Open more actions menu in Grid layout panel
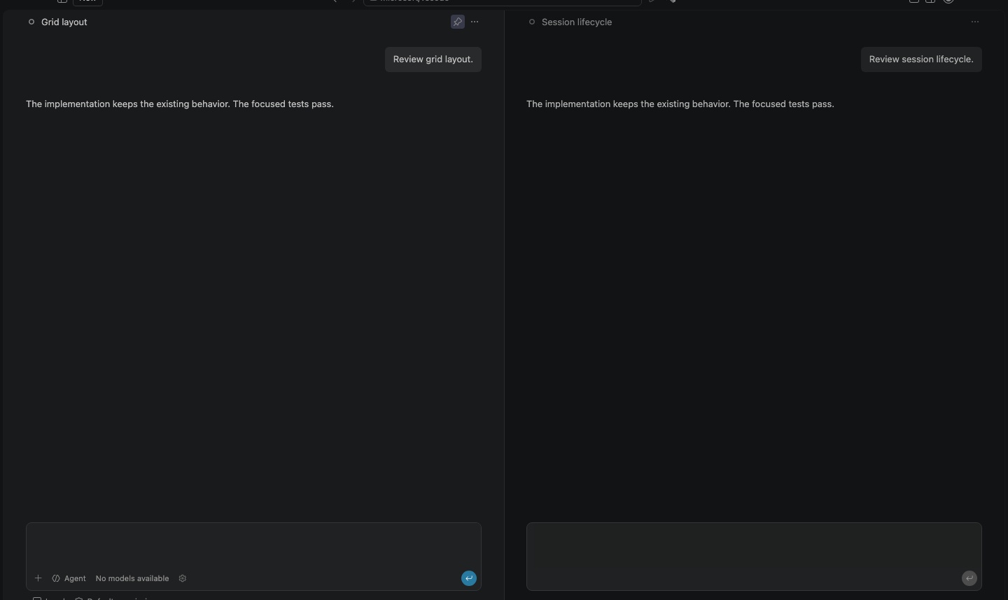This screenshot has width=1008, height=600. [x=475, y=22]
